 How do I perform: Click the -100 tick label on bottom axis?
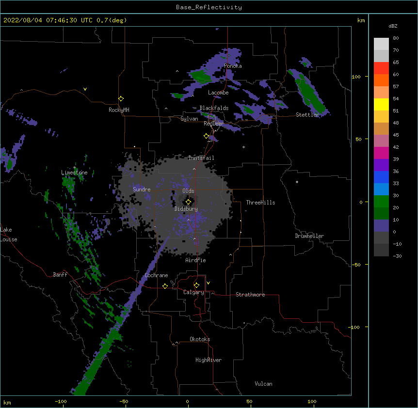coord(61,401)
